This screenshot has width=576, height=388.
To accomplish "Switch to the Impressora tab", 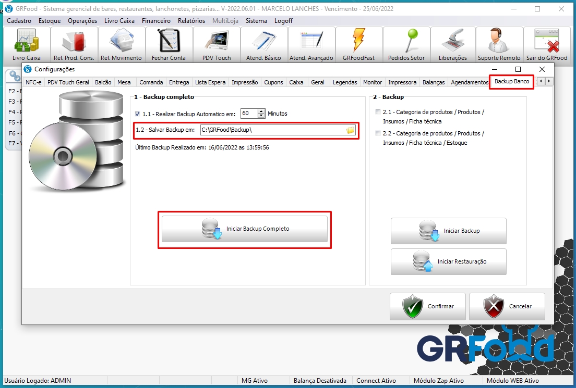I will click(x=402, y=82).
